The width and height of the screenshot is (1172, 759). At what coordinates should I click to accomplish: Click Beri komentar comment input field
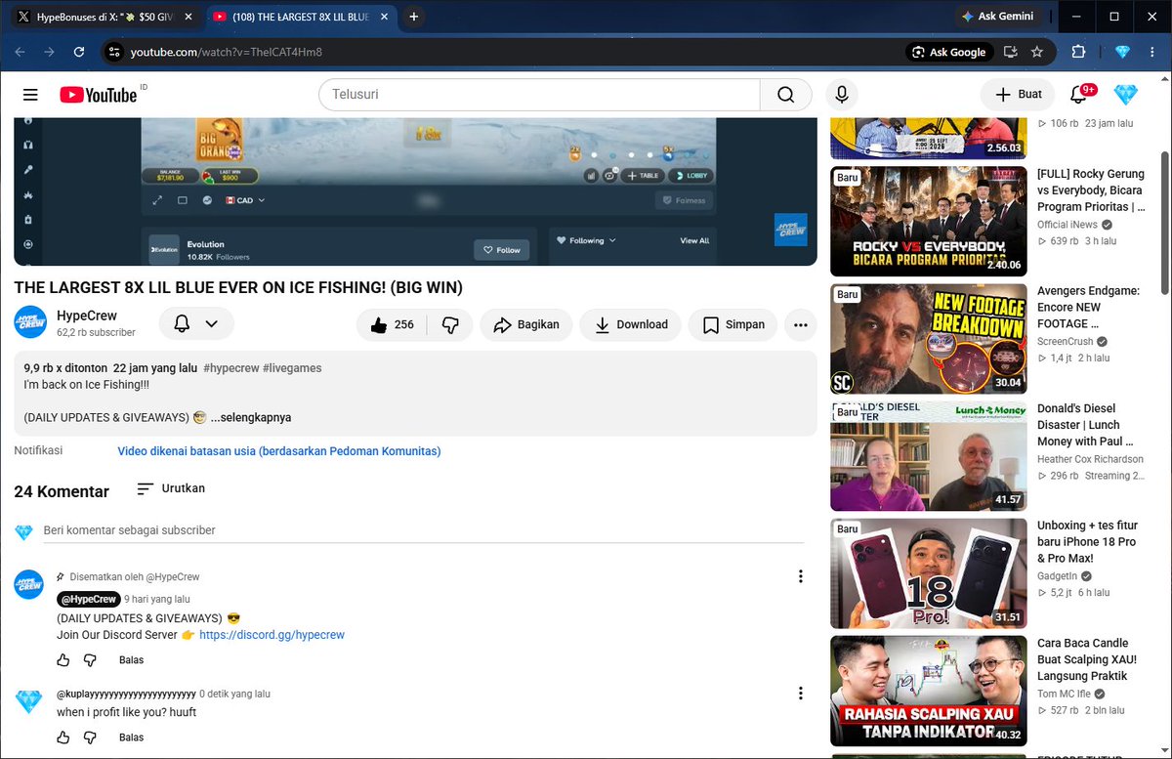click(x=424, y=530)
